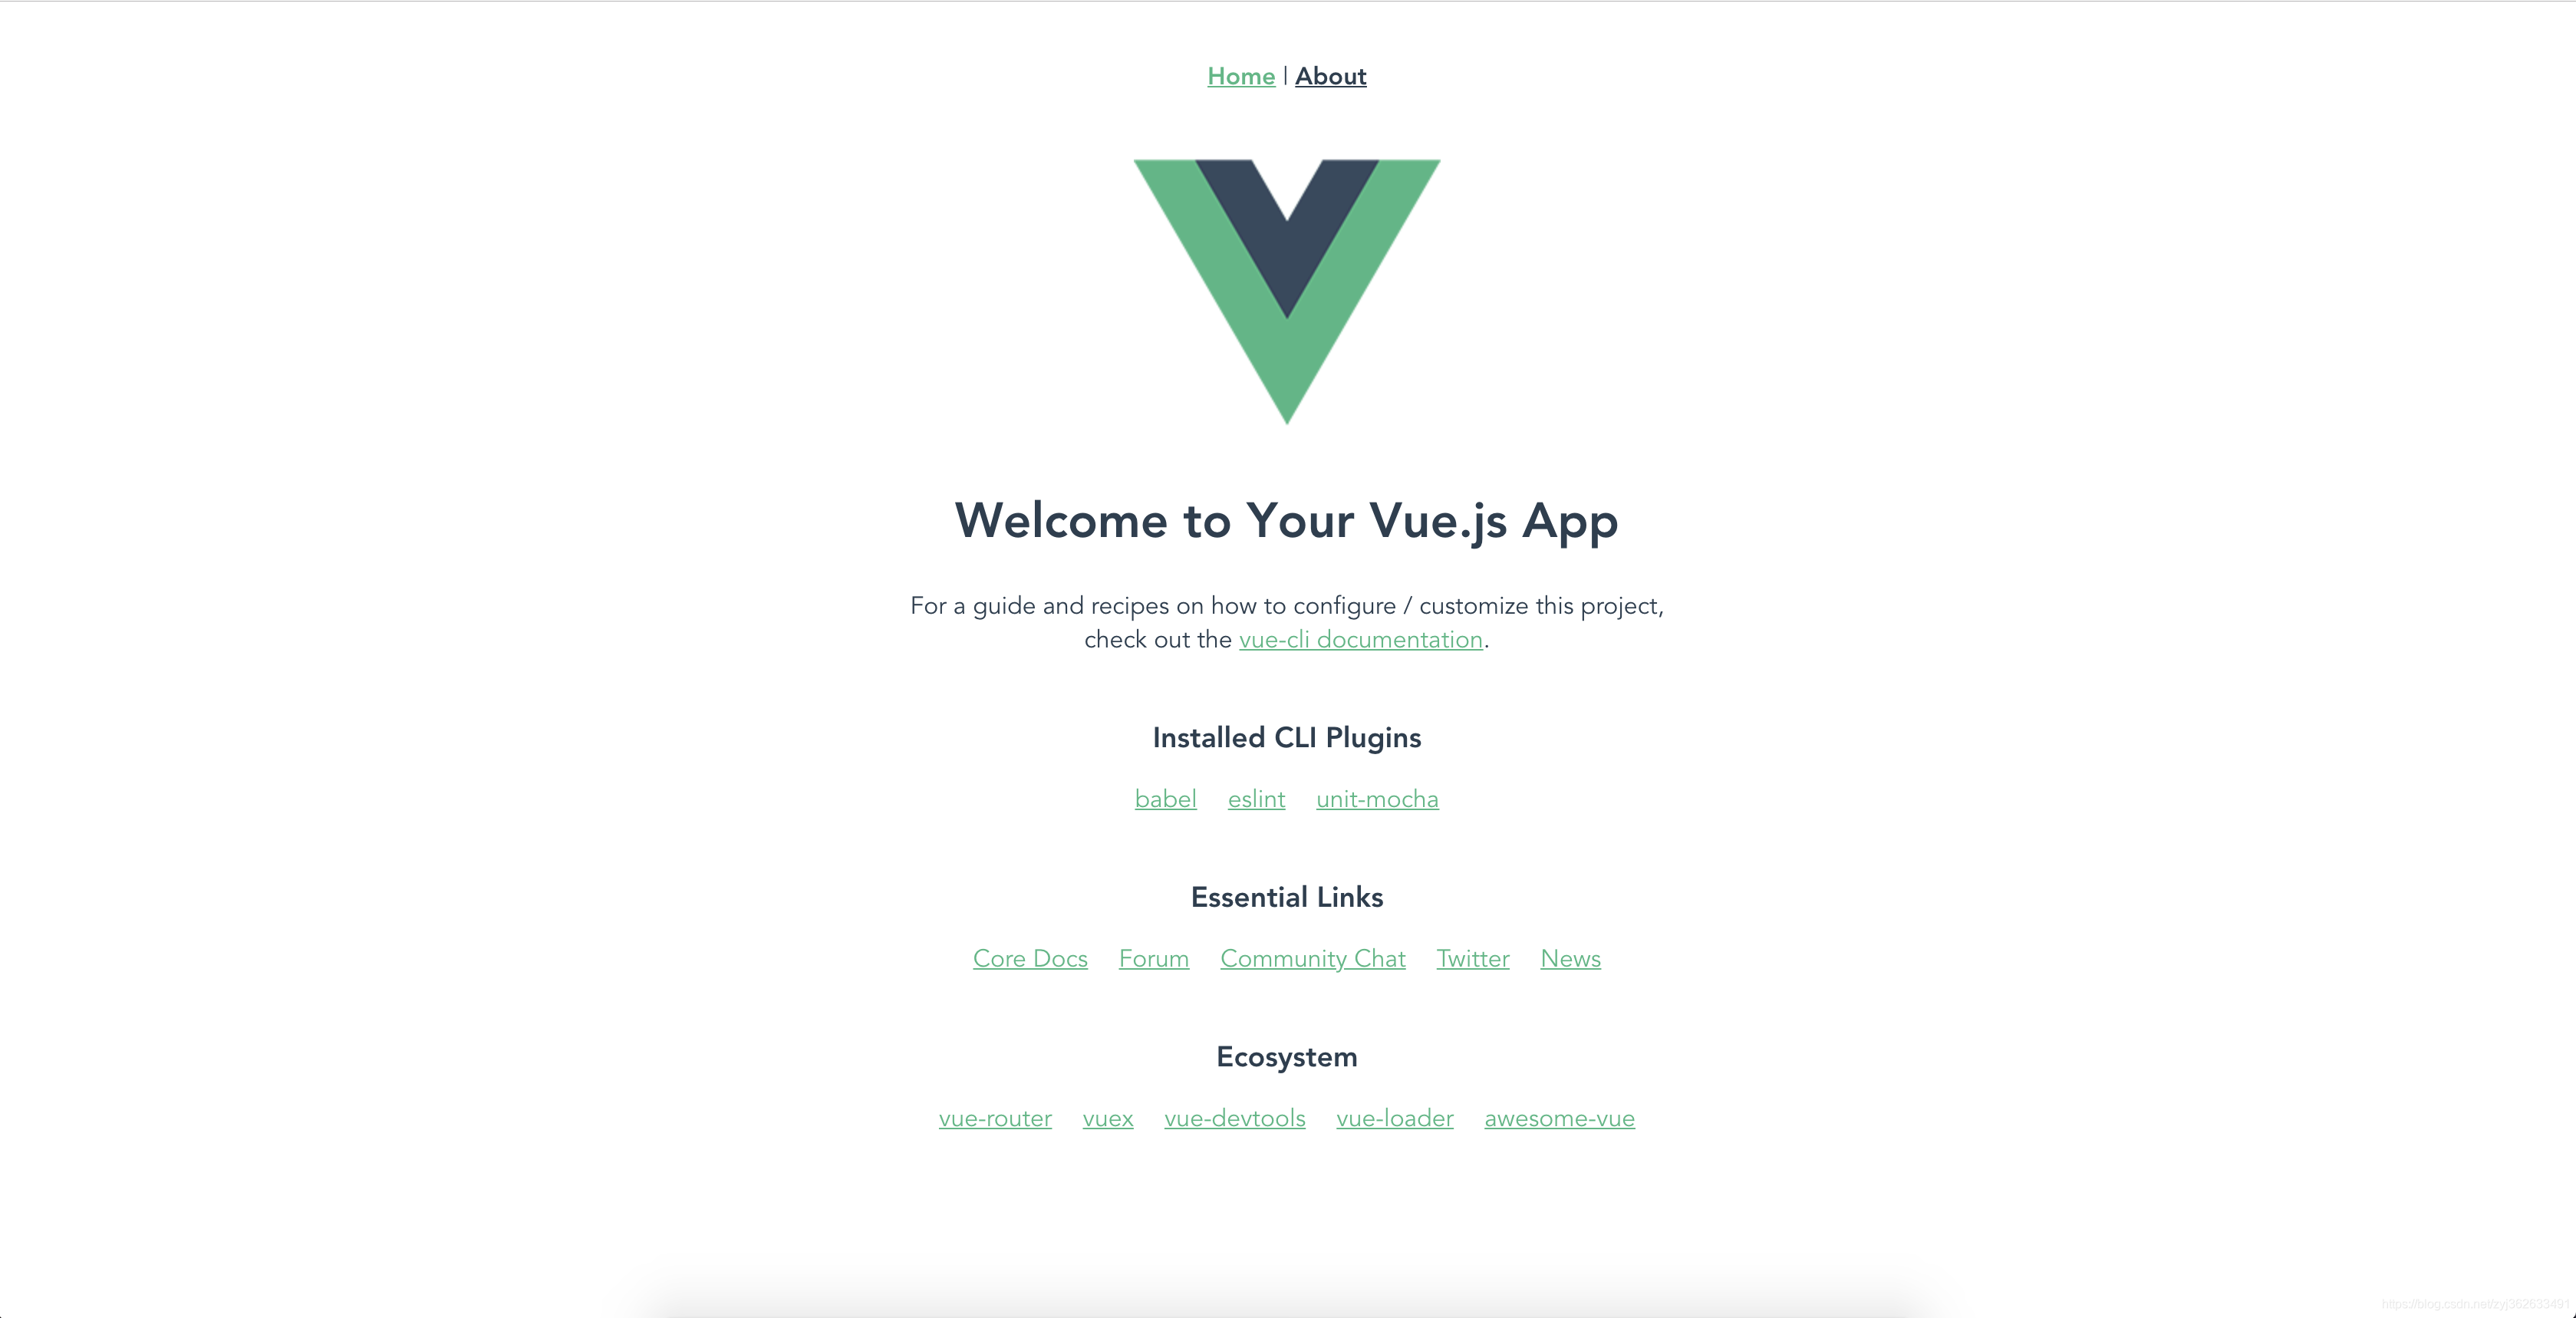The width and height of the screenshot is (2576, 1318).
Task: Open the vuex ecosystem link
Action: [x=1108, y=1118]
